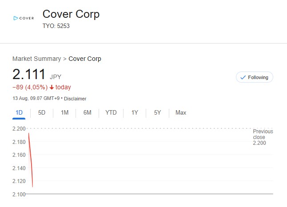The width and height of the screenshot is (287, 207).
Task: Click the JPY currency label
Action: (x=56, y=77)
